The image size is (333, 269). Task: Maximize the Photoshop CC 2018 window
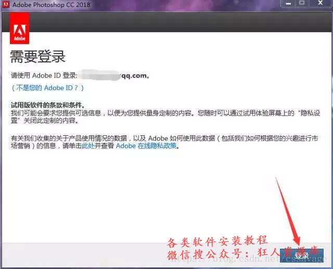click(x=302, y=3)
